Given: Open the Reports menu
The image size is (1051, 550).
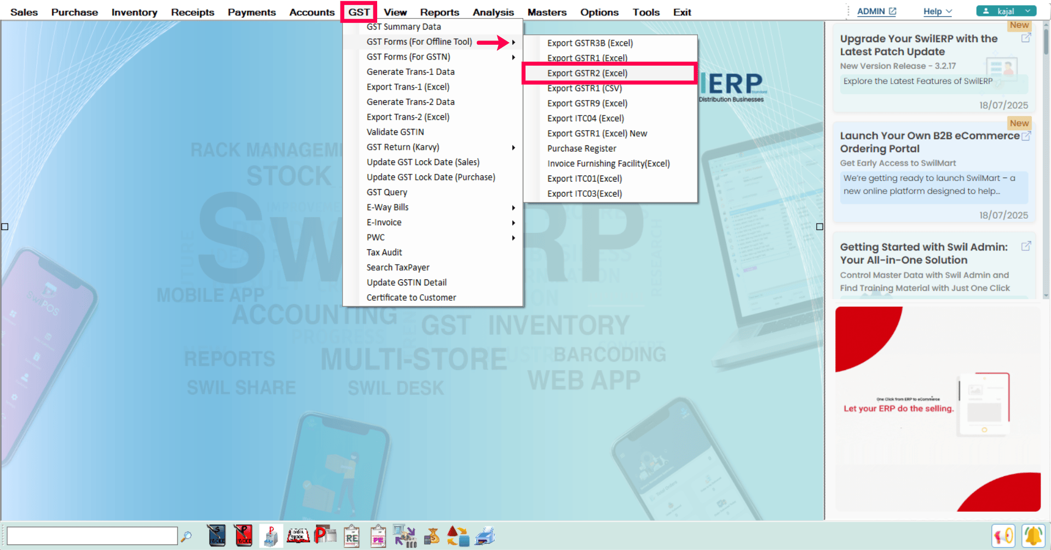Looking at the screenshot, I should coord(440,12).
